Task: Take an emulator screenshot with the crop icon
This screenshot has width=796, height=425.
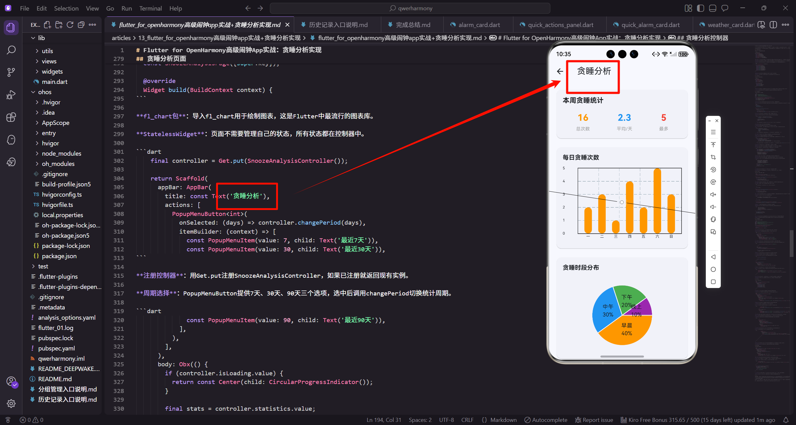Action: [713, 157]
